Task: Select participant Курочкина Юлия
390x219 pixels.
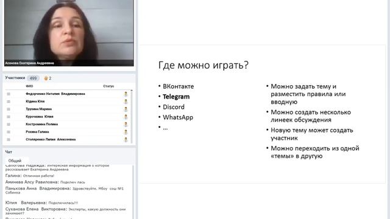Action: point(39,116)
